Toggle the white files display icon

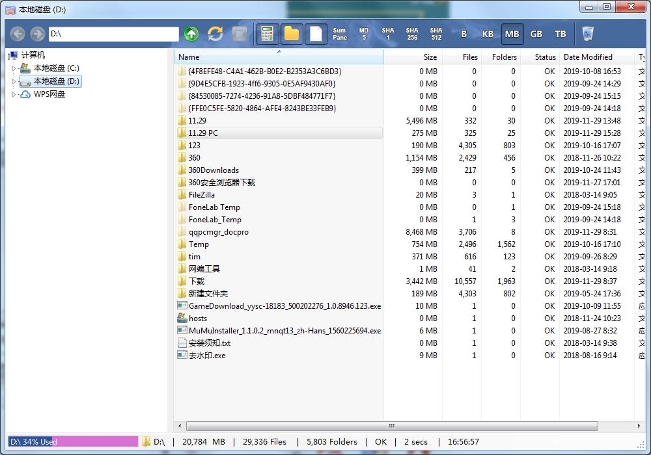coord(316,34)
